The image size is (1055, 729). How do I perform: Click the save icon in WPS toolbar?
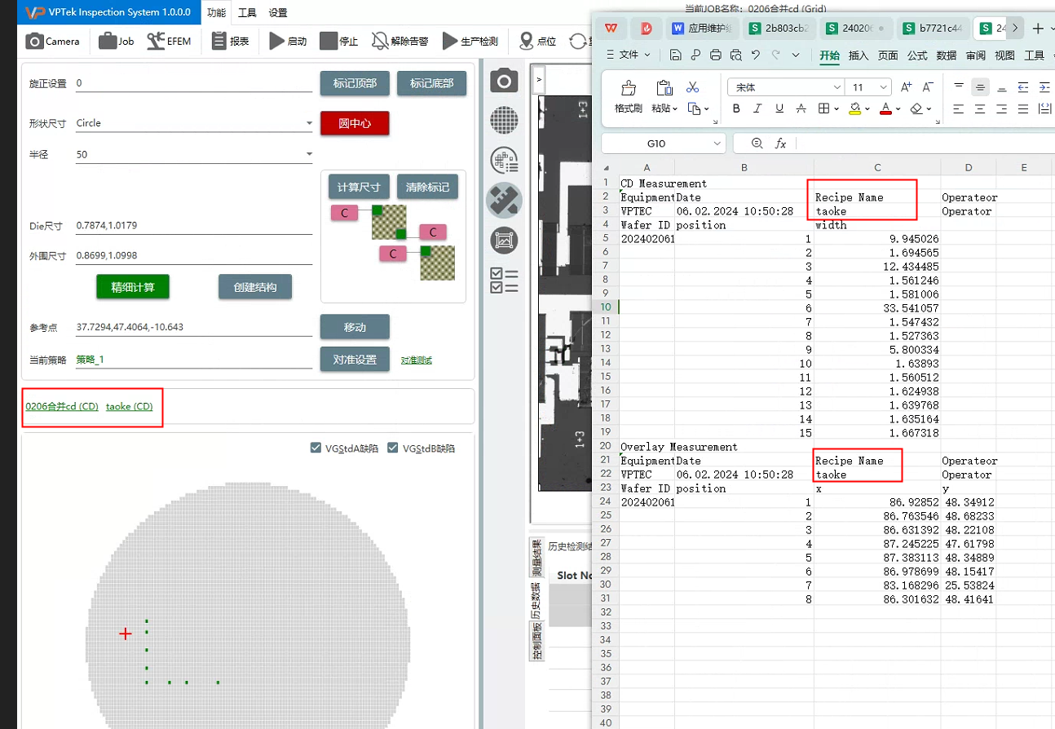click(675, 55)
